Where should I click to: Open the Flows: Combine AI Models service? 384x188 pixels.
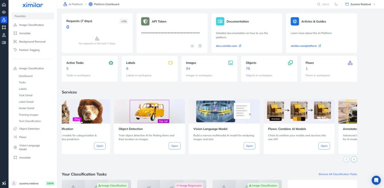324,146
